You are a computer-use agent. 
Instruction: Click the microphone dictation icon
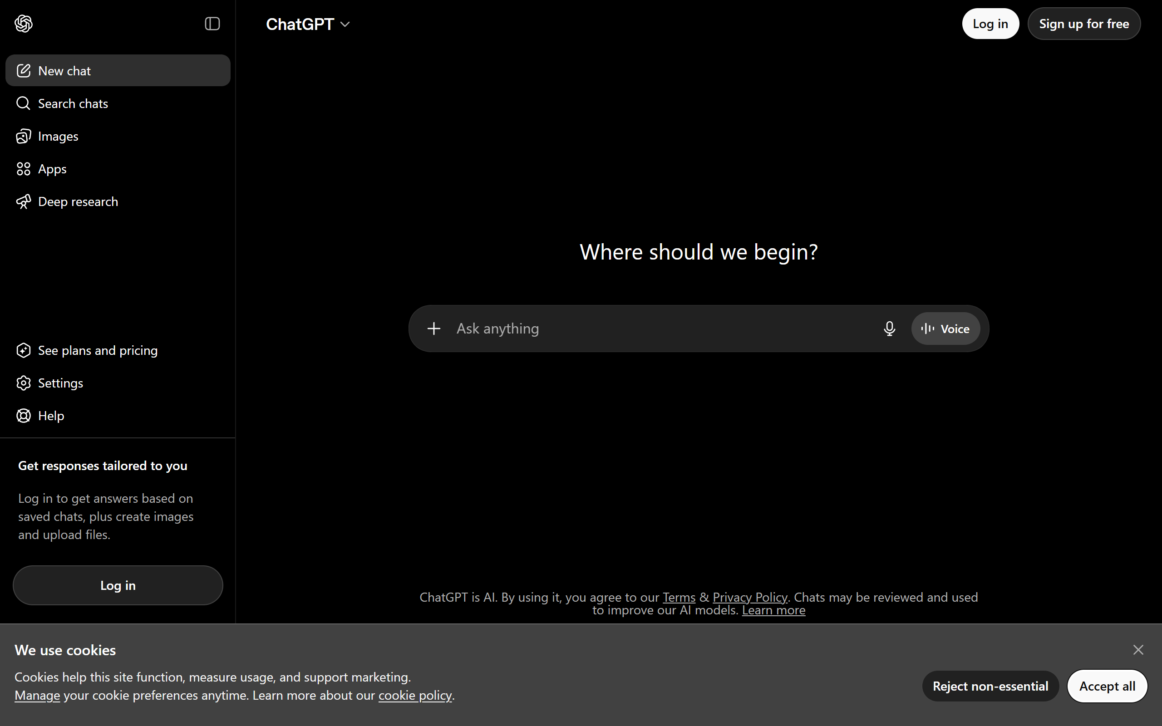[x=889, y=329]
